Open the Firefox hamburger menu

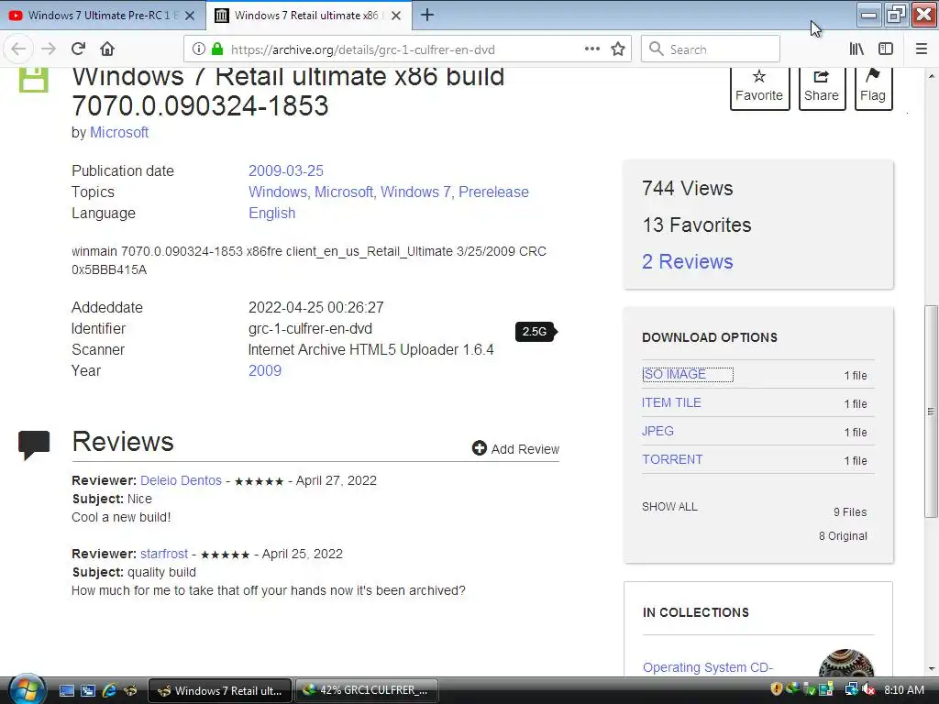[922, 49]
